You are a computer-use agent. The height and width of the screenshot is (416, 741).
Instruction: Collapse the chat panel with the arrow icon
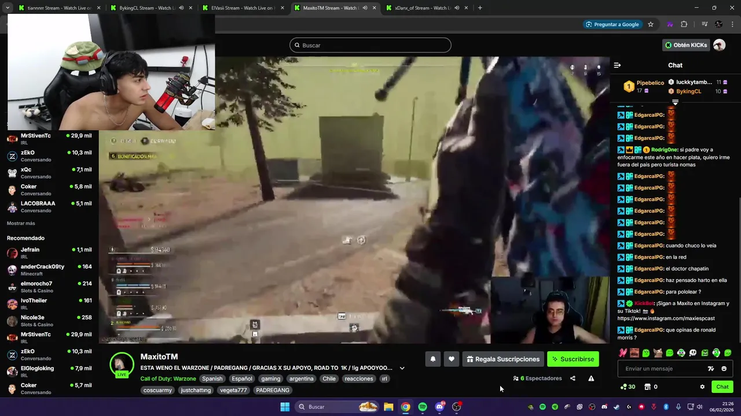coord(617,65)
